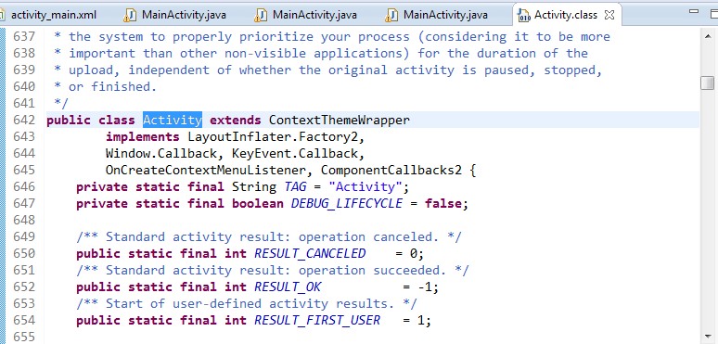This screenshot has width=718, height=344.
Task: Click the false value
Action: [442, 204]
